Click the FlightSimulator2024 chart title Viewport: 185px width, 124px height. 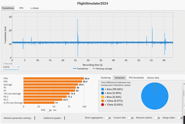(93, 3)
